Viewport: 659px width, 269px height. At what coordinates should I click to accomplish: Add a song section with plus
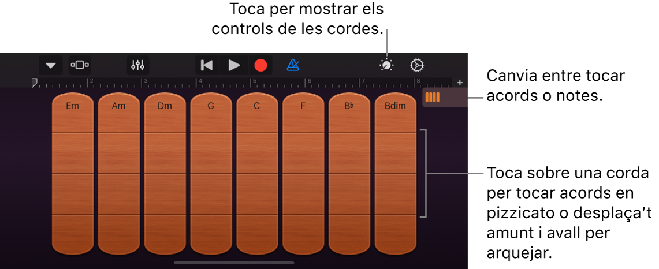(x=460, y=83)
